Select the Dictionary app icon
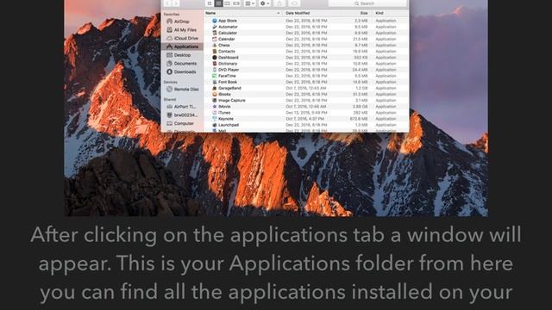Viewport: 552px width, 310px height. tap(215, 64)
